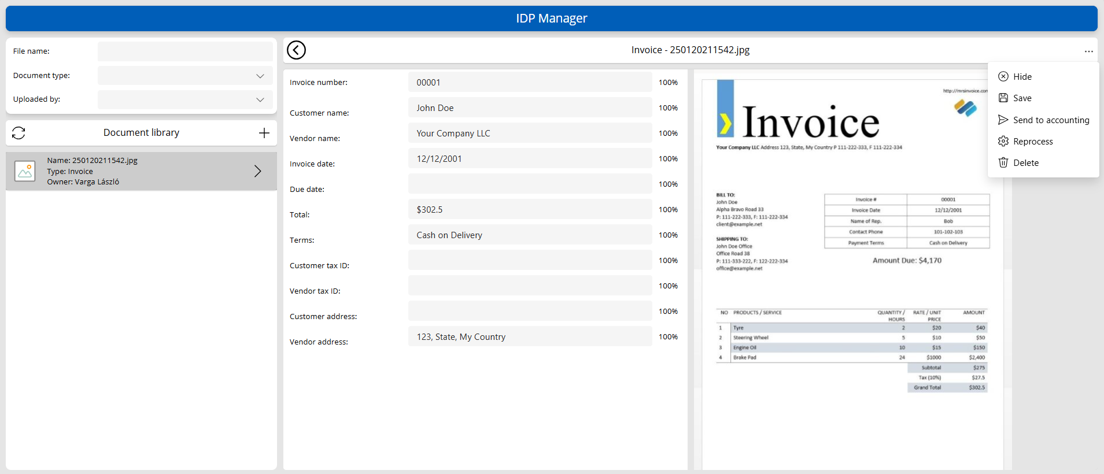Click the empty Due date field
Screen dimensions: 1104x474
pos(530,184)
